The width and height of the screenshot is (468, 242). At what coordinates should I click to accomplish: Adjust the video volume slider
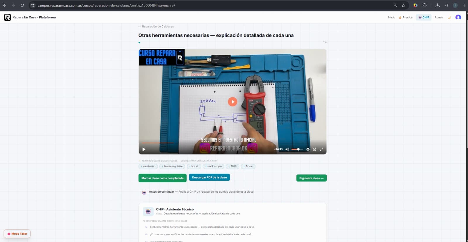pos(297,149)
